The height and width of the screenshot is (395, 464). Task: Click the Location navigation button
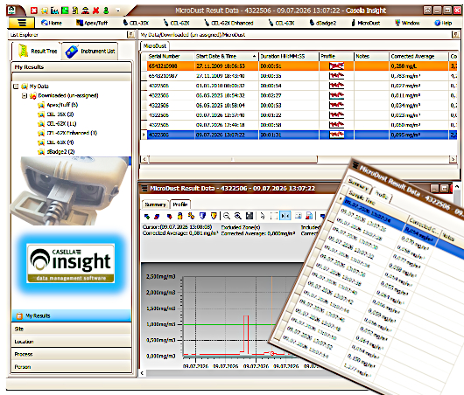point(71,341)
